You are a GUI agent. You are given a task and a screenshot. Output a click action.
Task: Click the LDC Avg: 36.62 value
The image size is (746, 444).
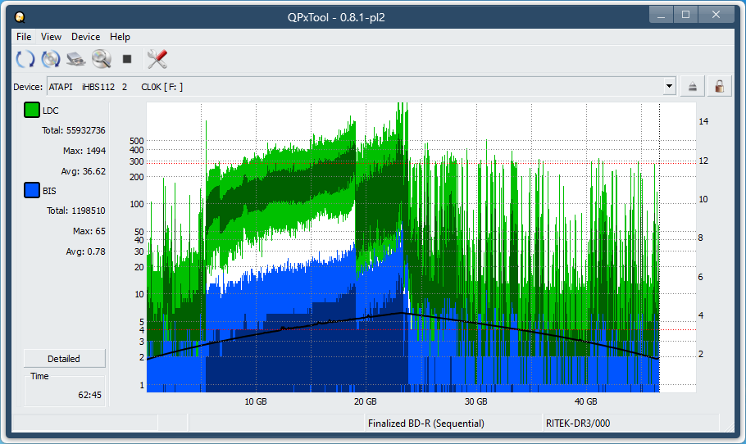point(84,171)
